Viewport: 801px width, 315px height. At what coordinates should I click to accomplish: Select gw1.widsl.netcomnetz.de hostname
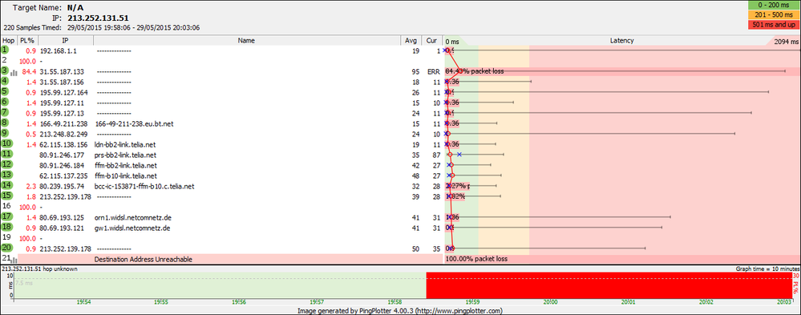point(132,228)
